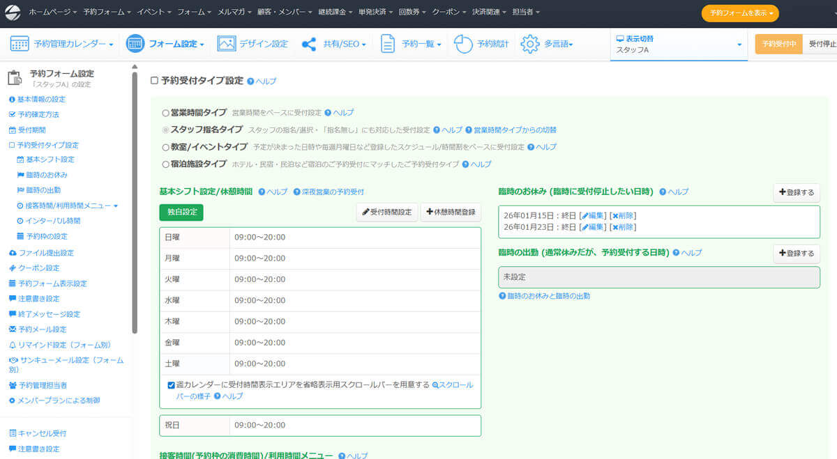Viewport: 837px width, 459px height.
Task: Click the 予約統計 pie chart icon
Action: click(x=464, y=44)
